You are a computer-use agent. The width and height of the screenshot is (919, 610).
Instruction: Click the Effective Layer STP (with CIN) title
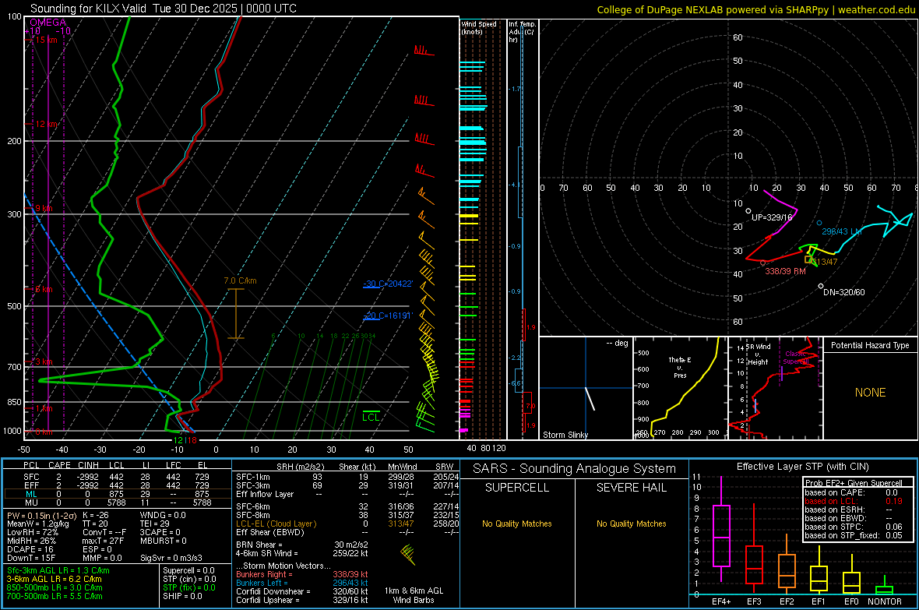coord(803,467)
